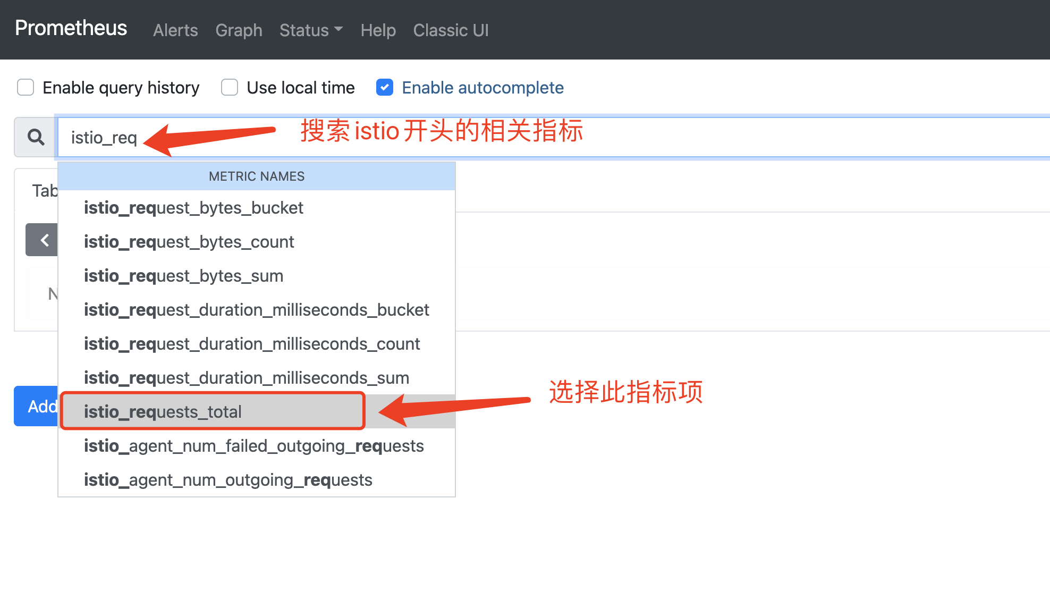Switch to Classic UI
1050x608 pixels.
click(451, 30)
